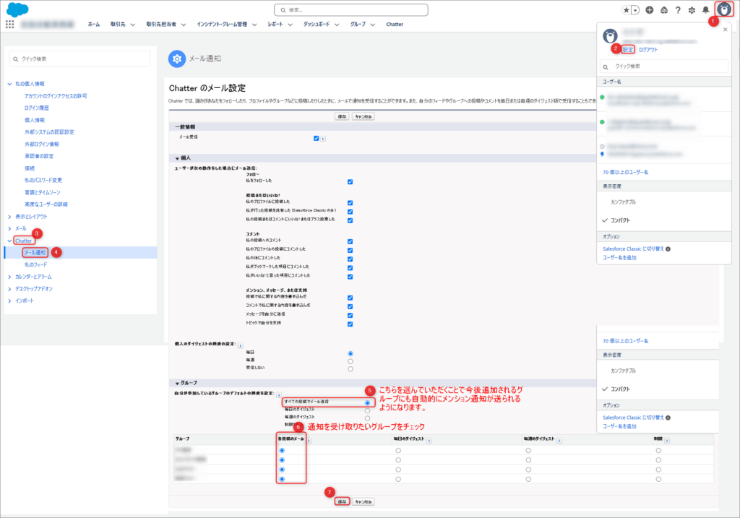Open the ダッシュボード navigation tab

[317, 24]
